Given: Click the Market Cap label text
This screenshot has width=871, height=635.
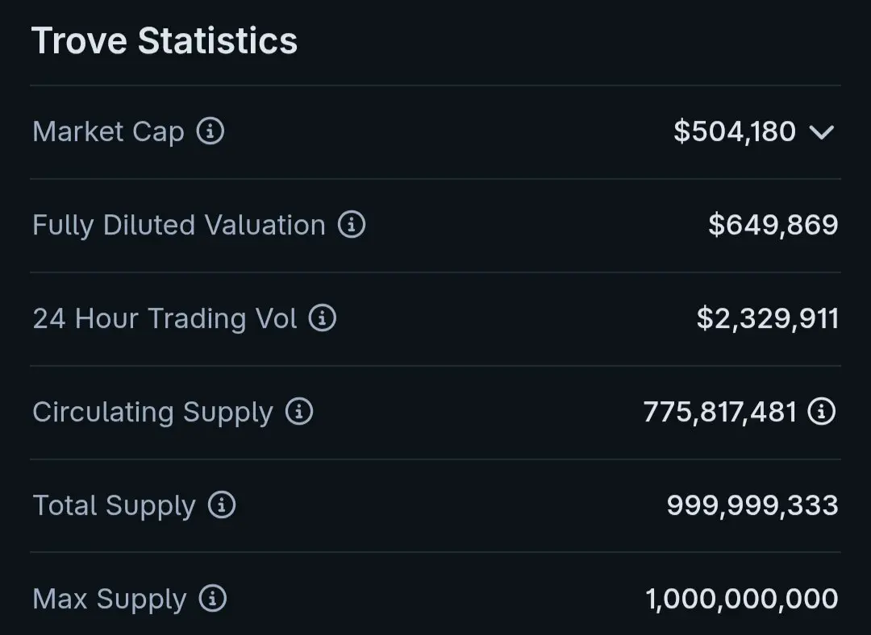Looking at the screenshot, I should pos(108,131).
